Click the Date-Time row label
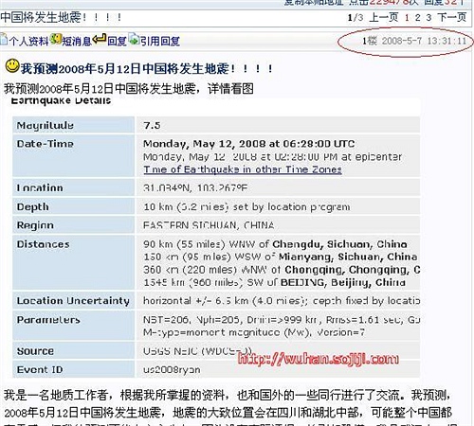The image size is (474, 426). [x=46, y=144]
